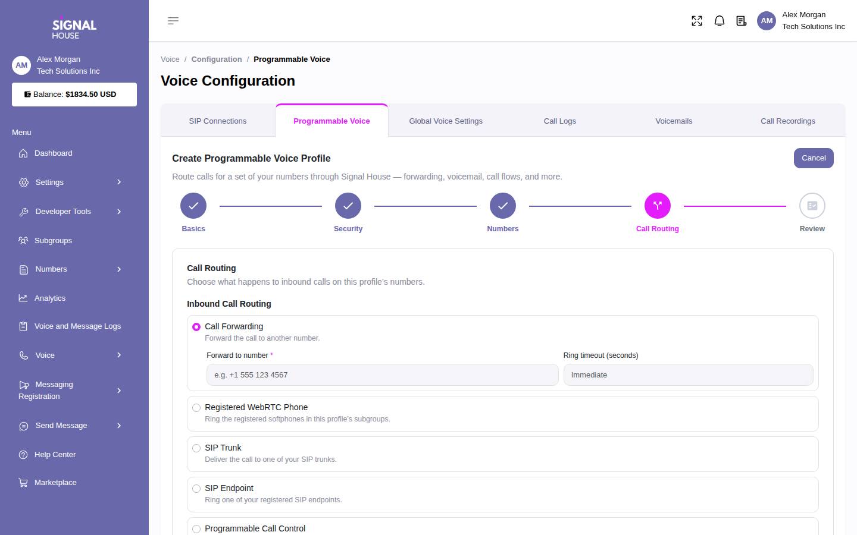The height and width of the screenshot is (535, 857).
Task: Open Help Center question mark icon
Action: pos(23,455)
